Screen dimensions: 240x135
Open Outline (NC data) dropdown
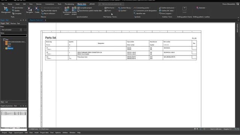167,10
